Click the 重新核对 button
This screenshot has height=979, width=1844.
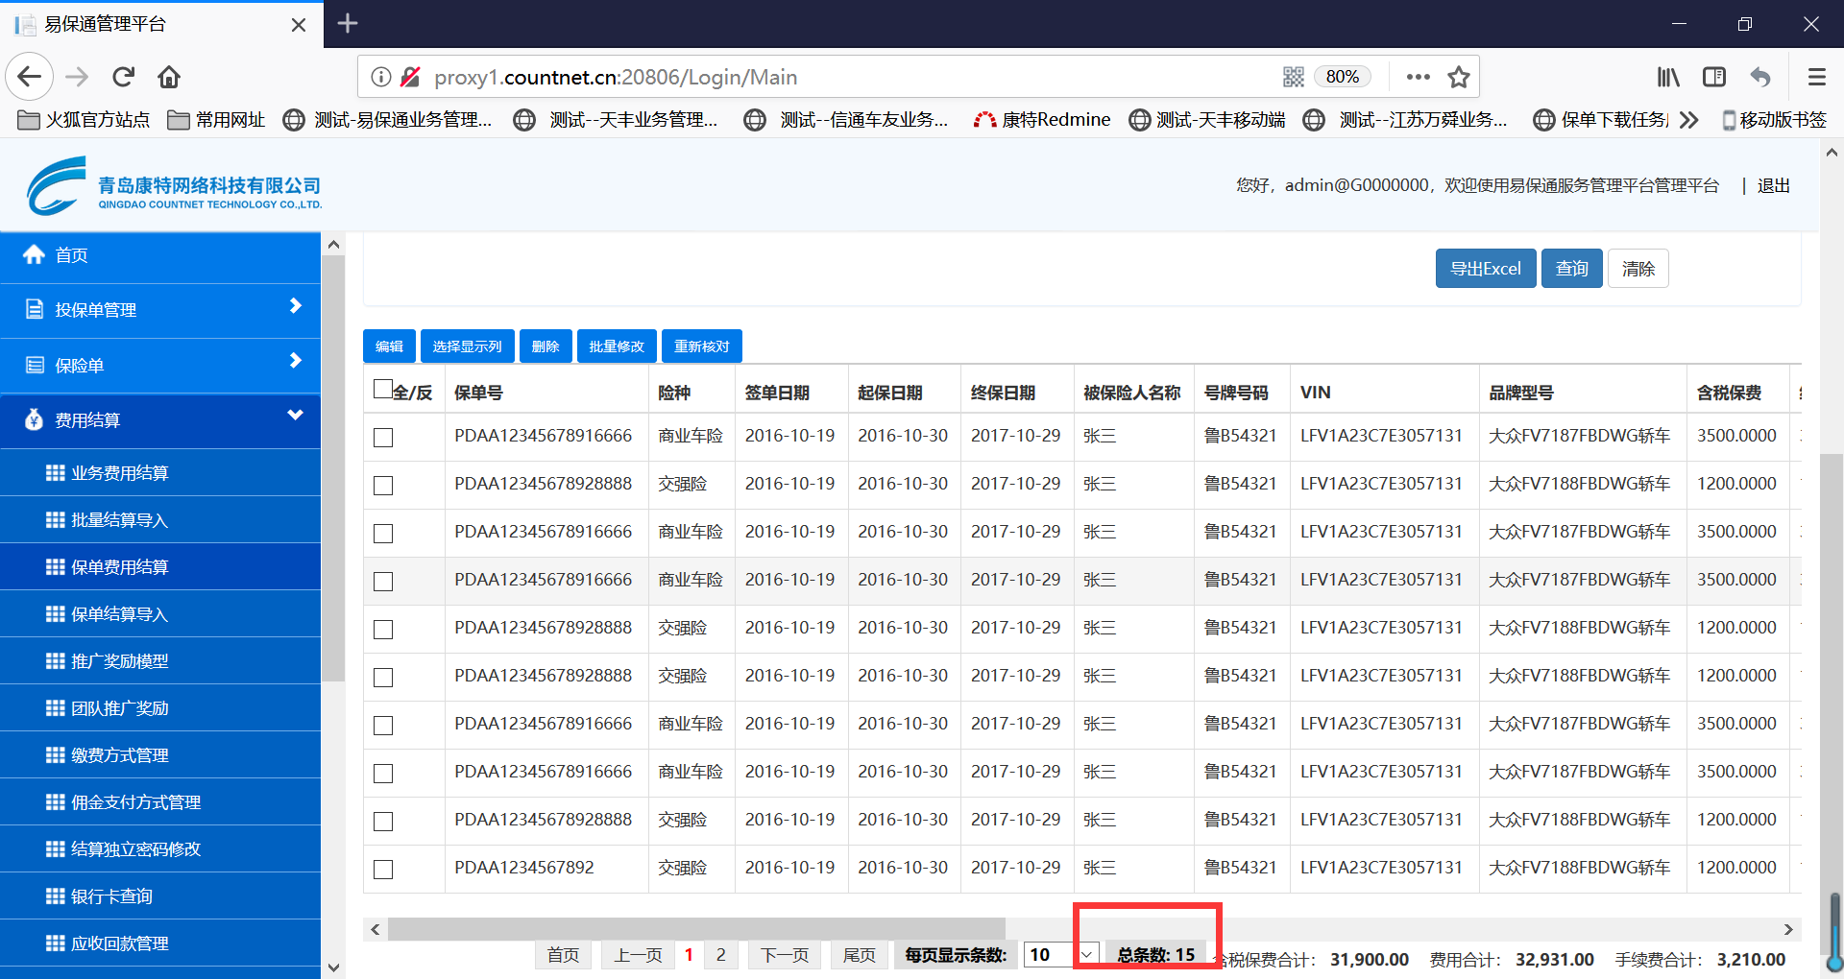point(701,346)
